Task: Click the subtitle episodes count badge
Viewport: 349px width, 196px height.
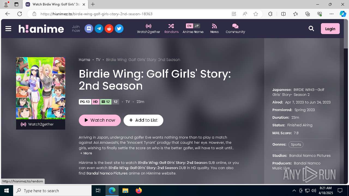Action: 106,102
